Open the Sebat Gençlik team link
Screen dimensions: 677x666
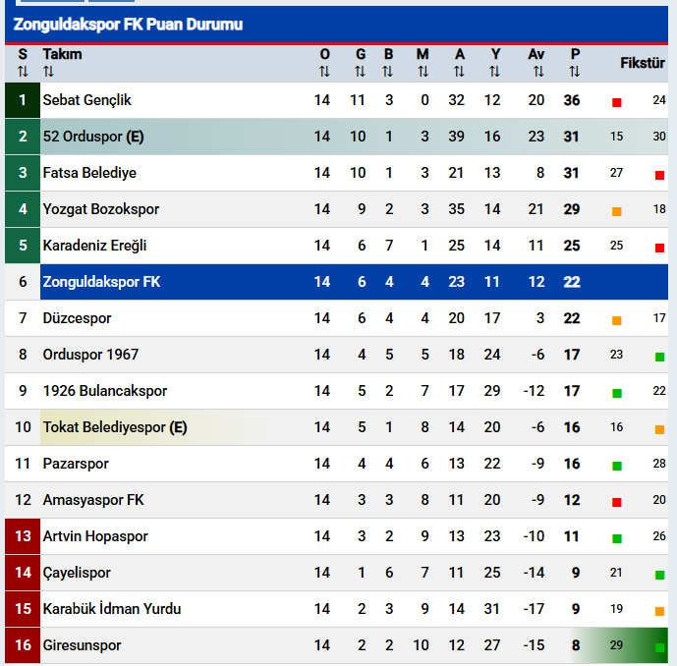pos(86,100)
